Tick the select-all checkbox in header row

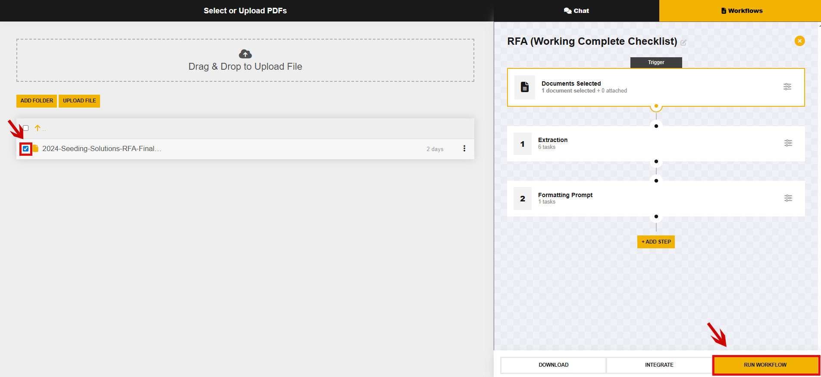click(26, 128)
